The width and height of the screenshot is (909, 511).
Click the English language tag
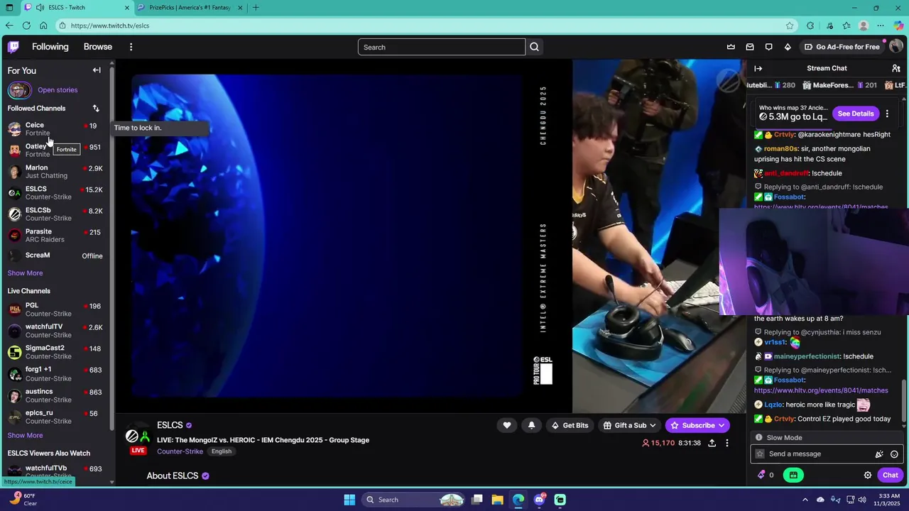[222, 451]
